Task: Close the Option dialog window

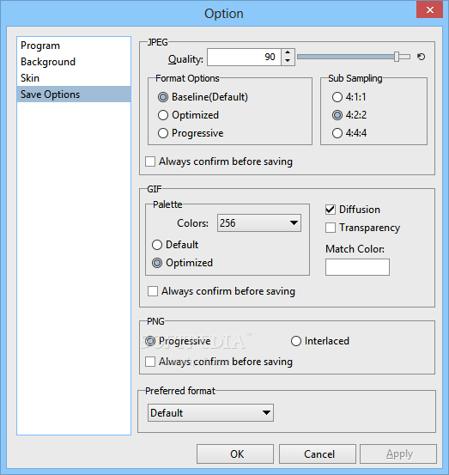Action: coord(429,10)
